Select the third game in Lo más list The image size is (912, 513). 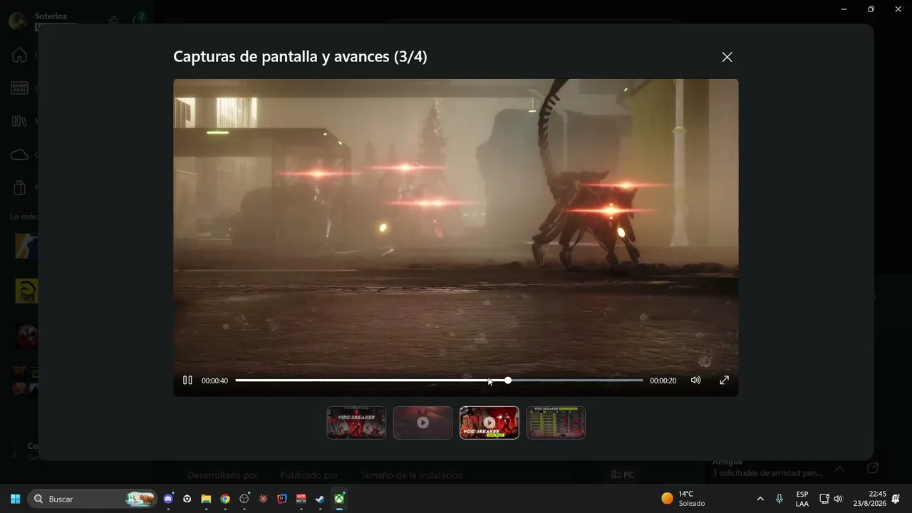click(x=26, y=335)
